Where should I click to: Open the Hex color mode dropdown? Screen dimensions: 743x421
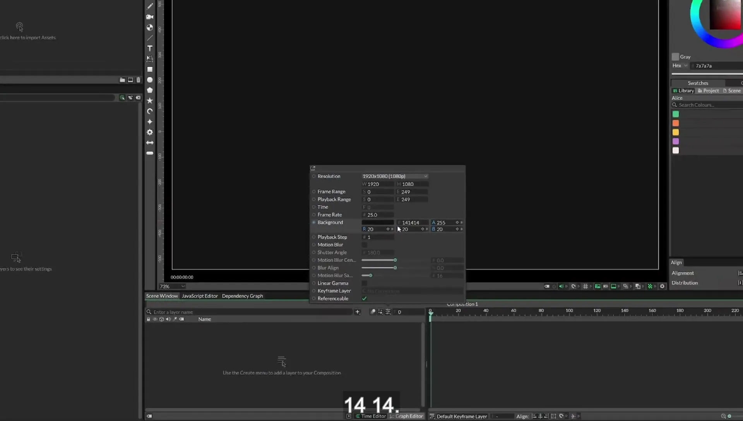(x=680, y=66)
